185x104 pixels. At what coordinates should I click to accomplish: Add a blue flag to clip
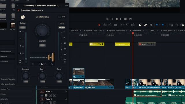point(157,25)
